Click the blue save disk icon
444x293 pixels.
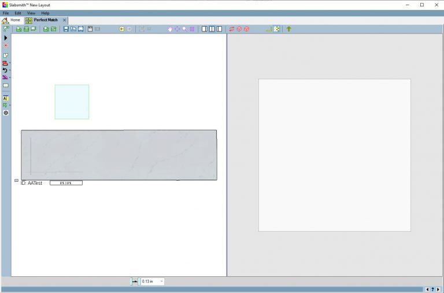point(66,29)
